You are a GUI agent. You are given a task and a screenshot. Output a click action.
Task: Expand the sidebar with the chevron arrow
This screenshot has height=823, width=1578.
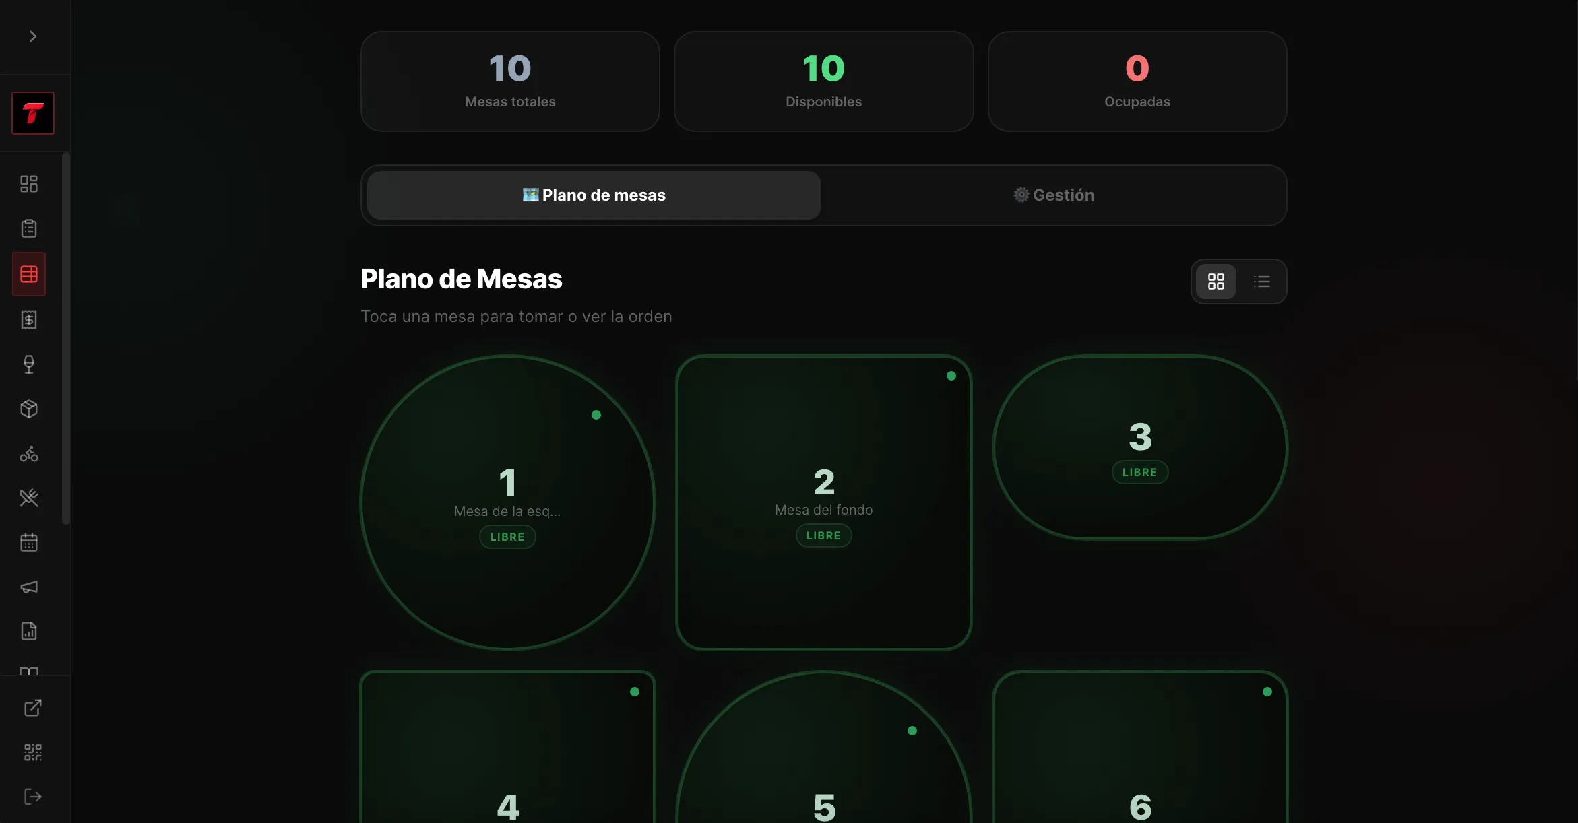[32, 36]
